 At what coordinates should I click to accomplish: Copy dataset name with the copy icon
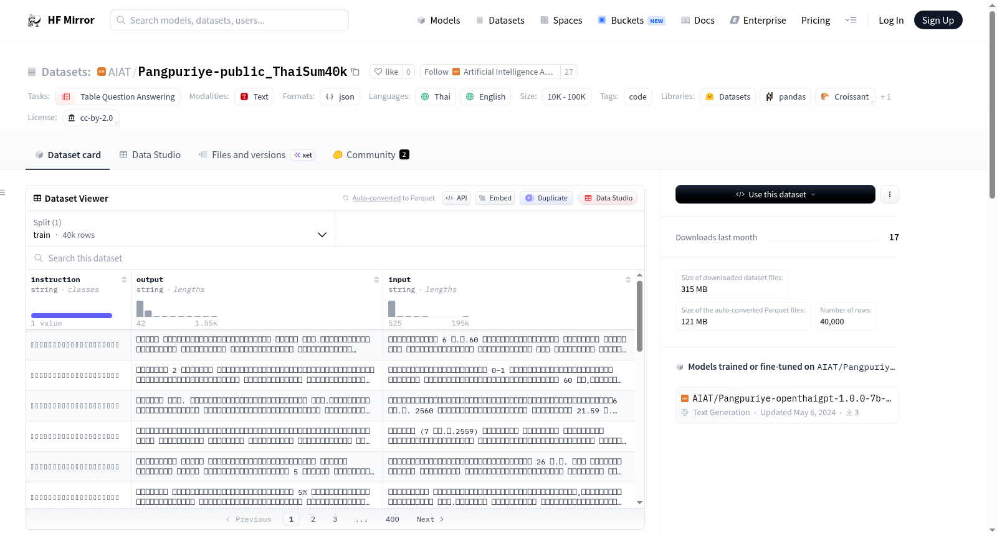pos(355,72)
